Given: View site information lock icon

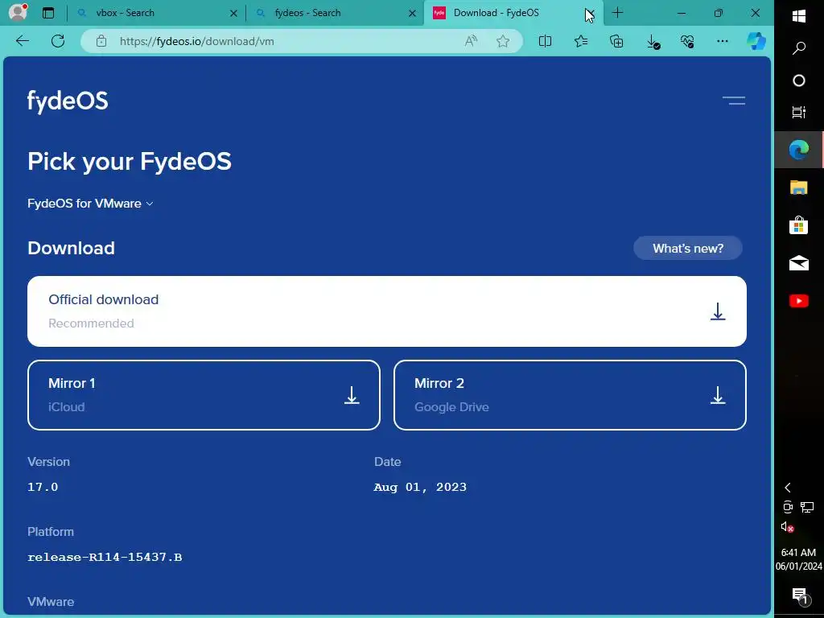Looking at the screenshot, I should (101, 41).
